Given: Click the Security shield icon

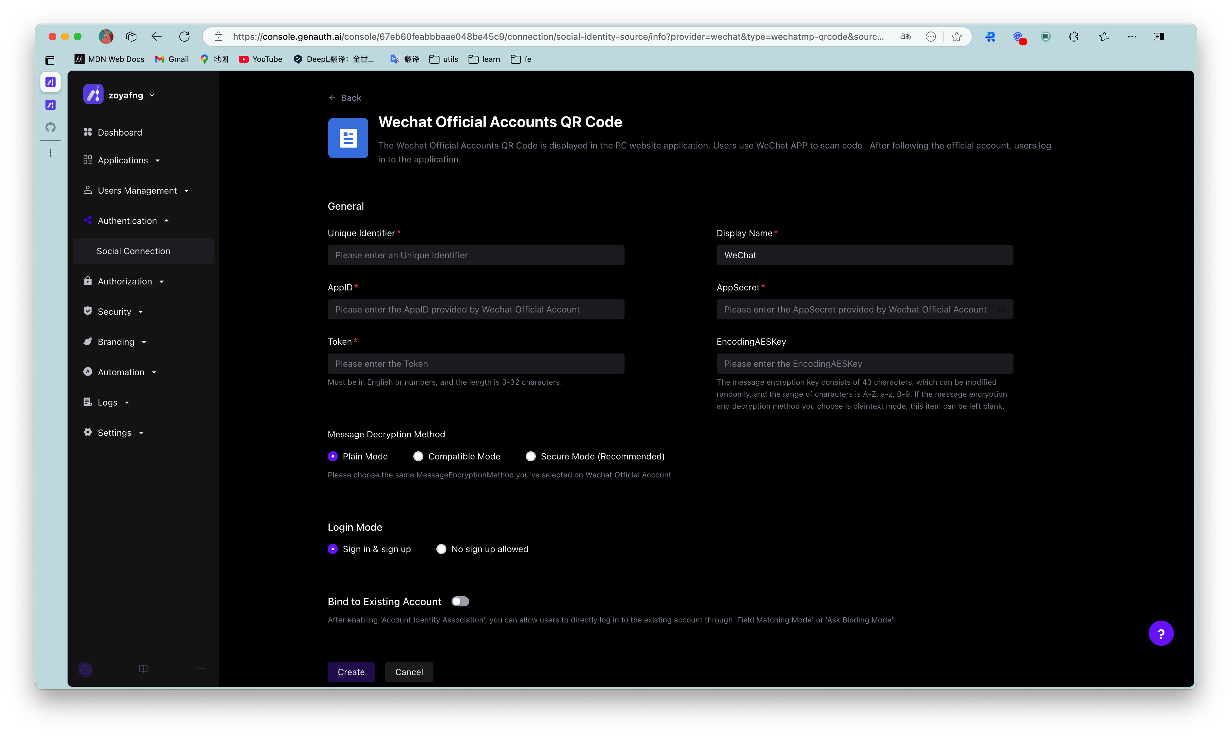Looking at the screenshot, I should tap(87, 311).
